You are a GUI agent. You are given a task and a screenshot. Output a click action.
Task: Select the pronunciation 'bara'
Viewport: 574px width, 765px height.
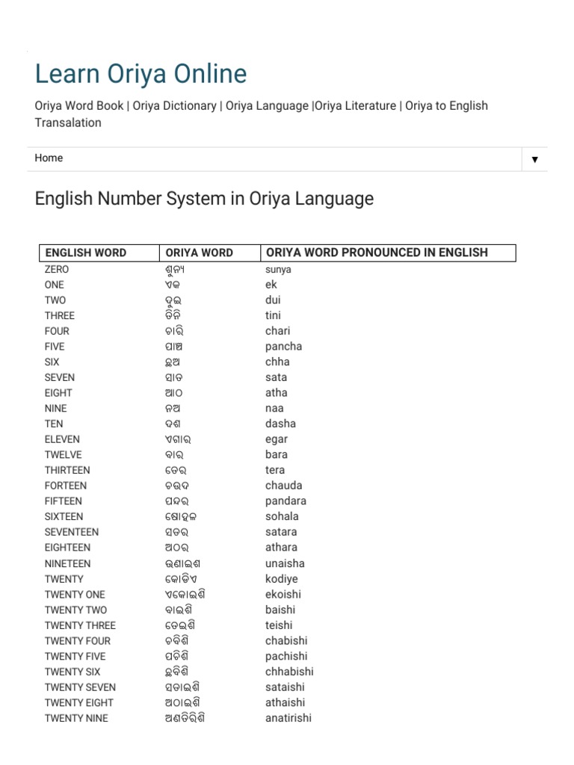277,455
